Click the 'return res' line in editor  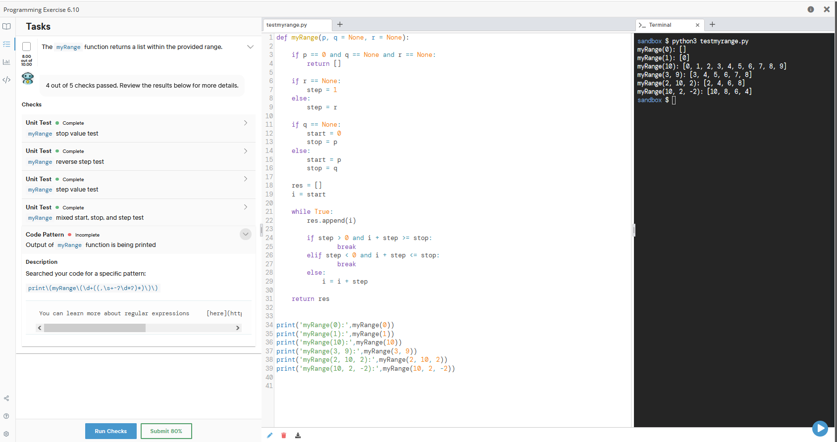coord(311,299)
